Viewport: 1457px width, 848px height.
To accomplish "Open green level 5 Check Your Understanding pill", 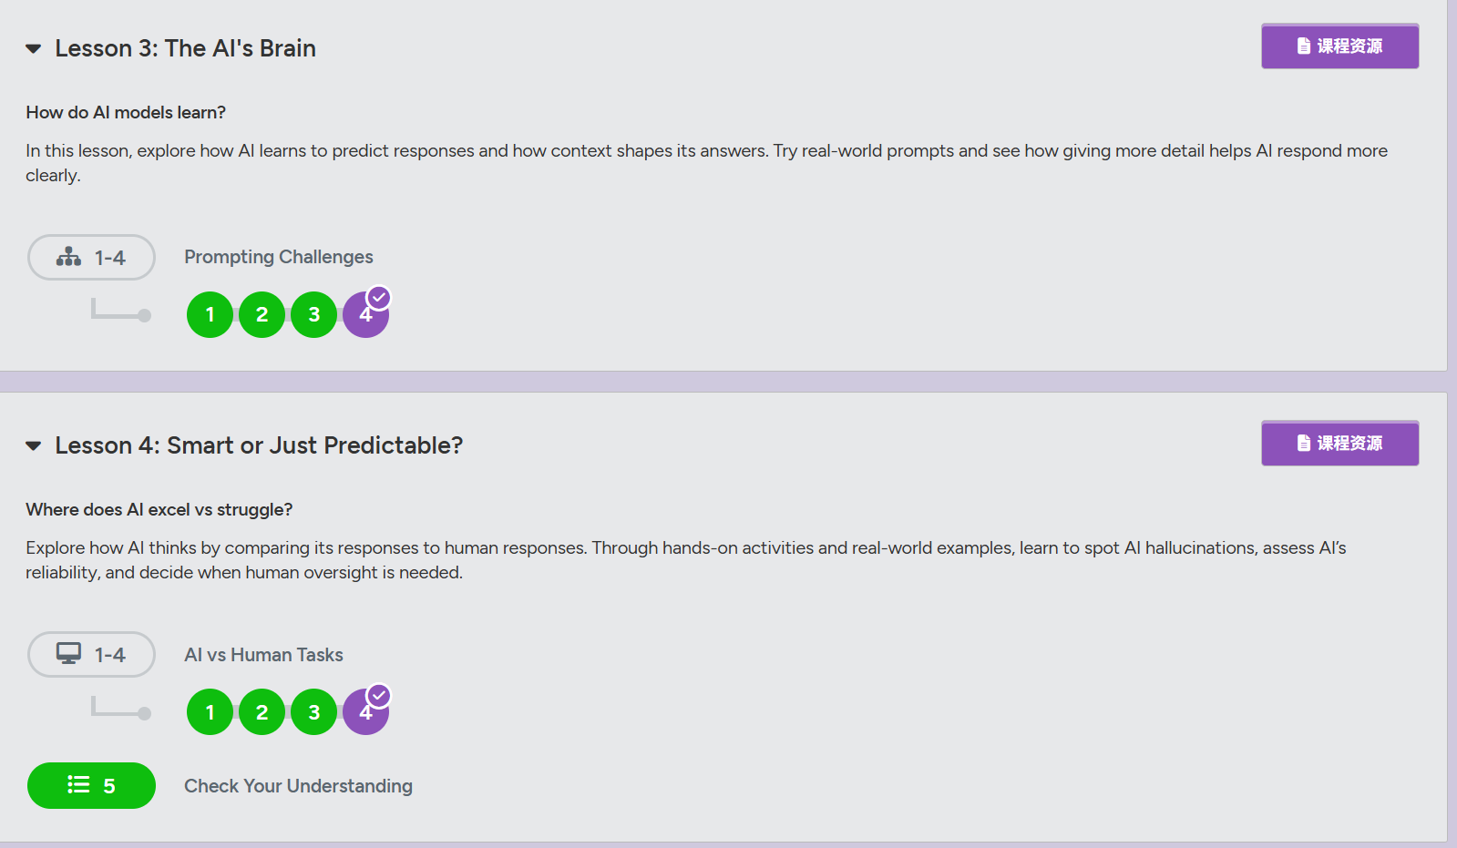I will [91, 786].
